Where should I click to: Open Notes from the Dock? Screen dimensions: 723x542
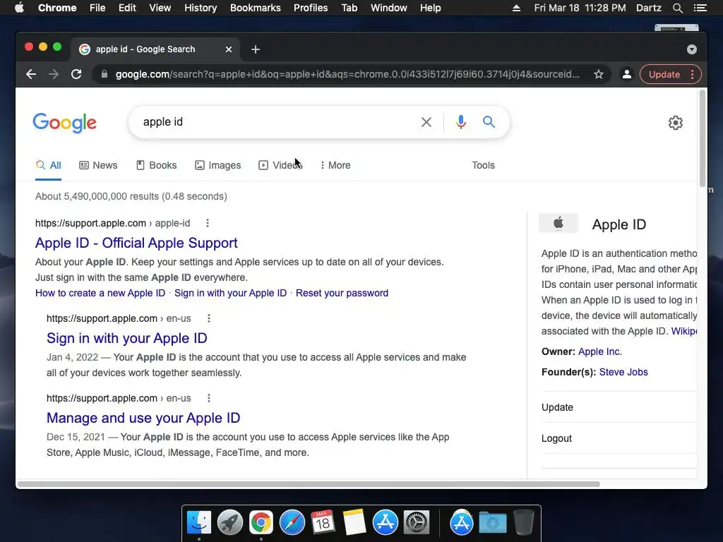point(354,523)
